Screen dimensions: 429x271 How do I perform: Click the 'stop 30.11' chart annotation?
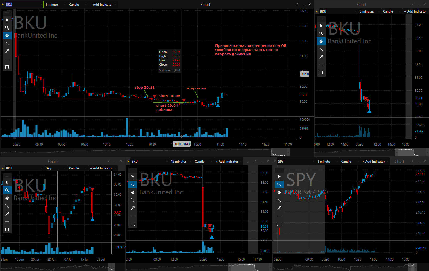pyautogui.click(x=144, y=88)
